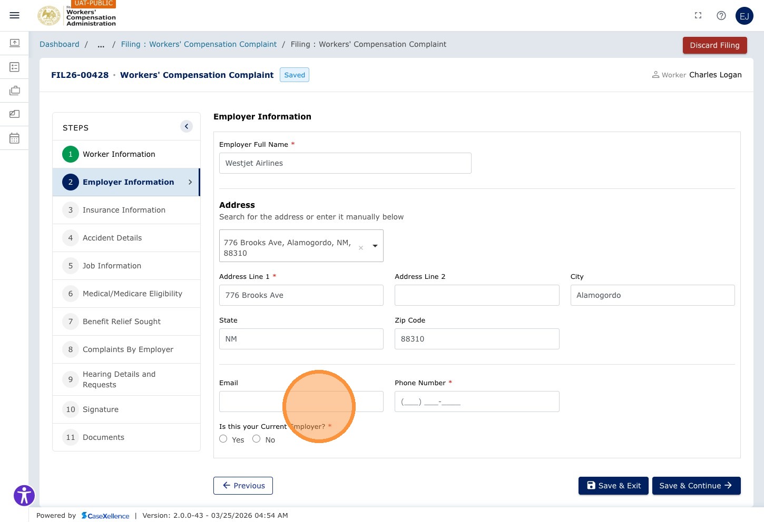This screenshot has height=522, width=764.
Task: Click the Discard Filing button
Action: pos(715,45)
